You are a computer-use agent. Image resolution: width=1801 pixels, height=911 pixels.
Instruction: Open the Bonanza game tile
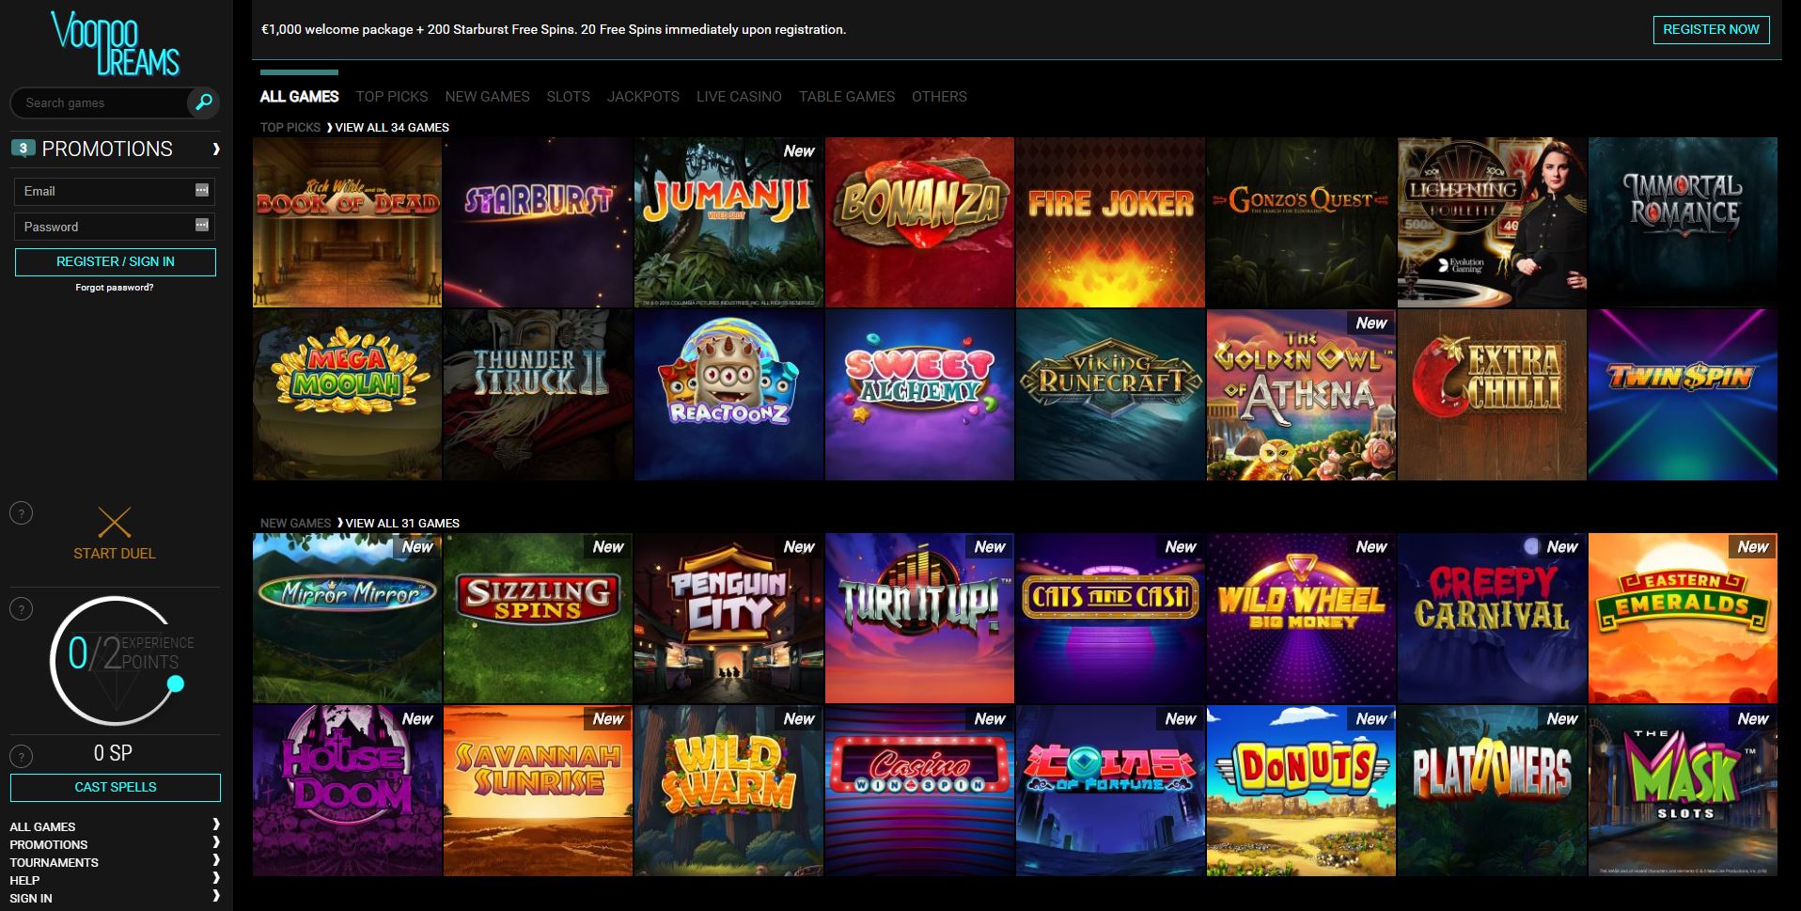tap(919, 223)
